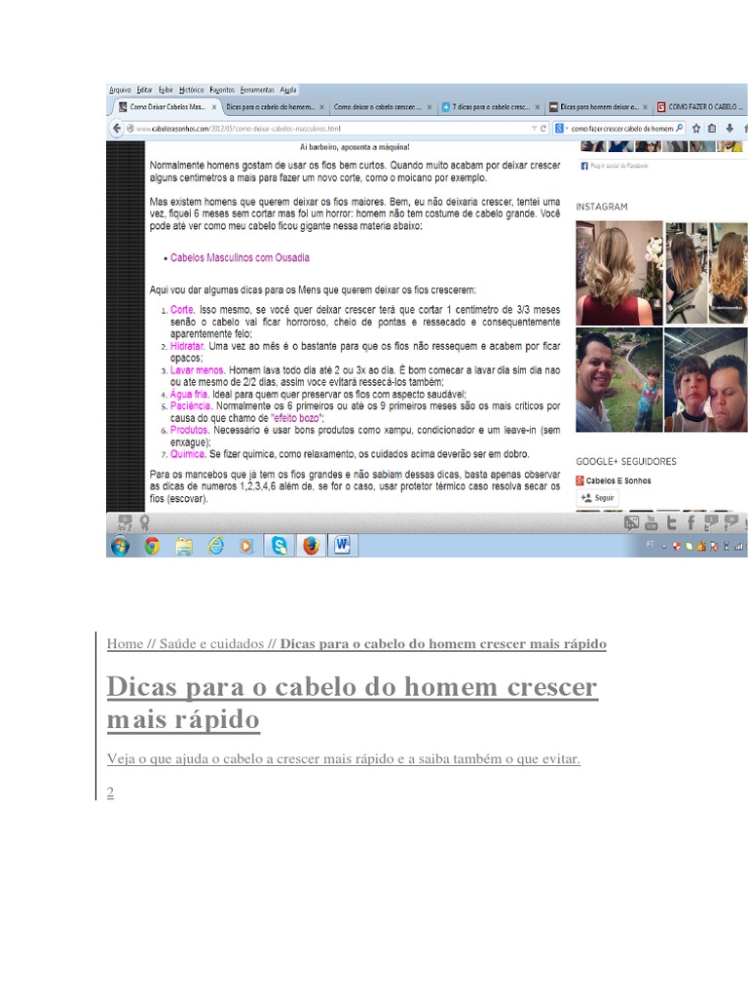Open Instagram photo of ombré hair in salon
The width and height of the screenshot is (748, 998).
click(x=706, y=273)
